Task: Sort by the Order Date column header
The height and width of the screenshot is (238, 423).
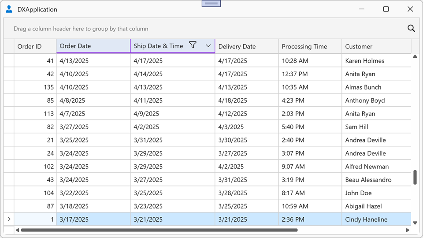Action: pyautogui.click(x=93, y=46)
